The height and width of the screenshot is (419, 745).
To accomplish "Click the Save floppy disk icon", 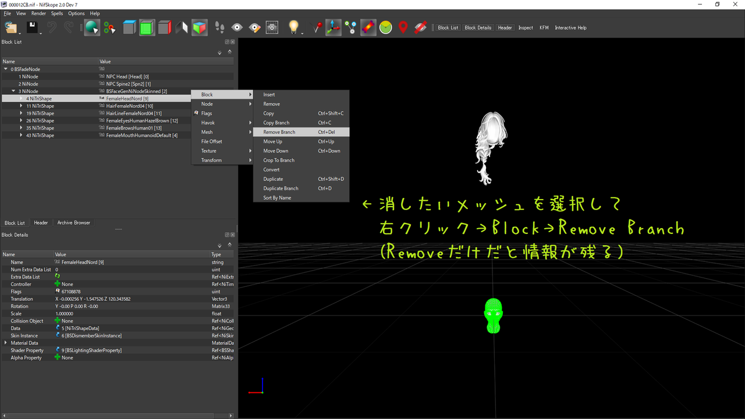I will click(32, 27).
